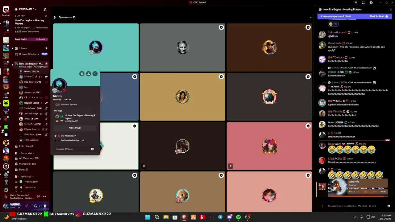395x222 pixels.
Task: Open the Boost Goal 34 Boosts bar
Action: click(x=31, y=39)
